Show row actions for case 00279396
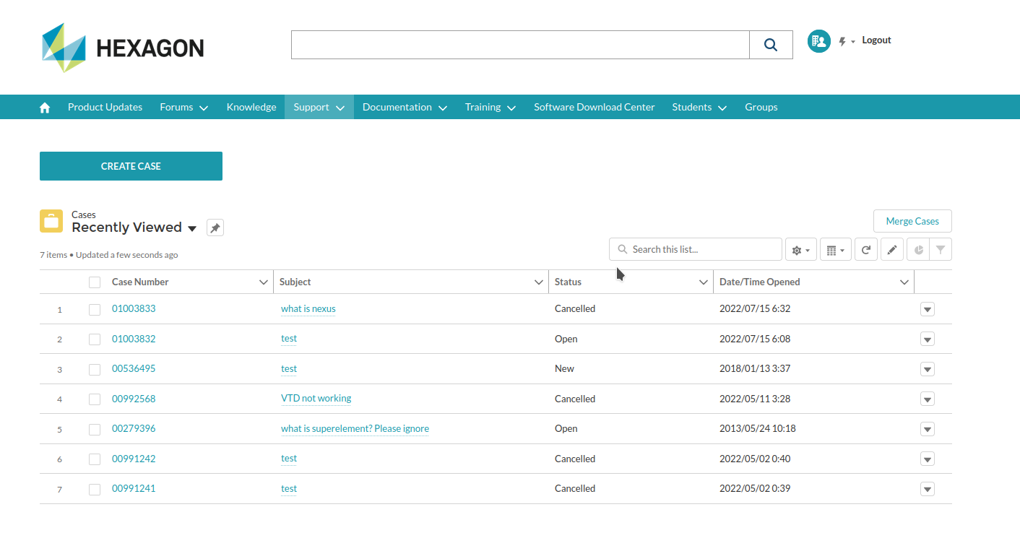 (928, 429)
